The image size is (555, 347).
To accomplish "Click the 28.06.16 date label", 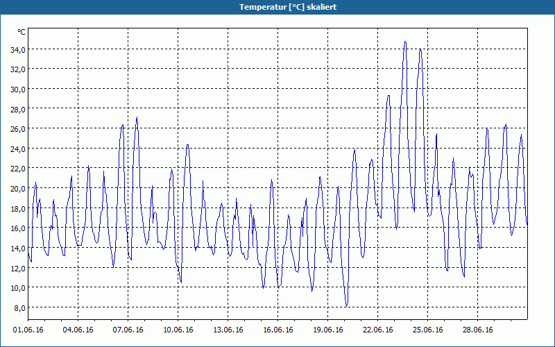I will (x=477, y=330).
